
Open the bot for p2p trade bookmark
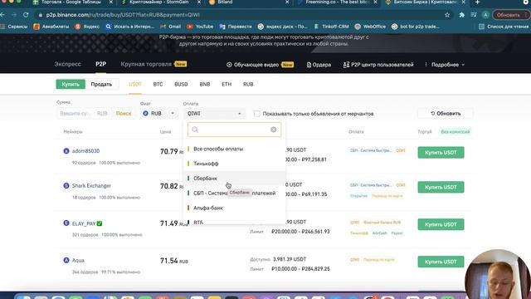click(x=415, y=27)
